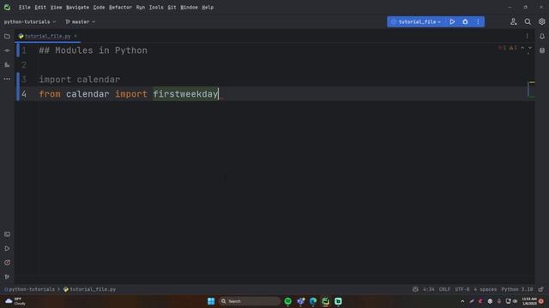
Task: Open Spotify from the taskbar
Action: (288, 301)
